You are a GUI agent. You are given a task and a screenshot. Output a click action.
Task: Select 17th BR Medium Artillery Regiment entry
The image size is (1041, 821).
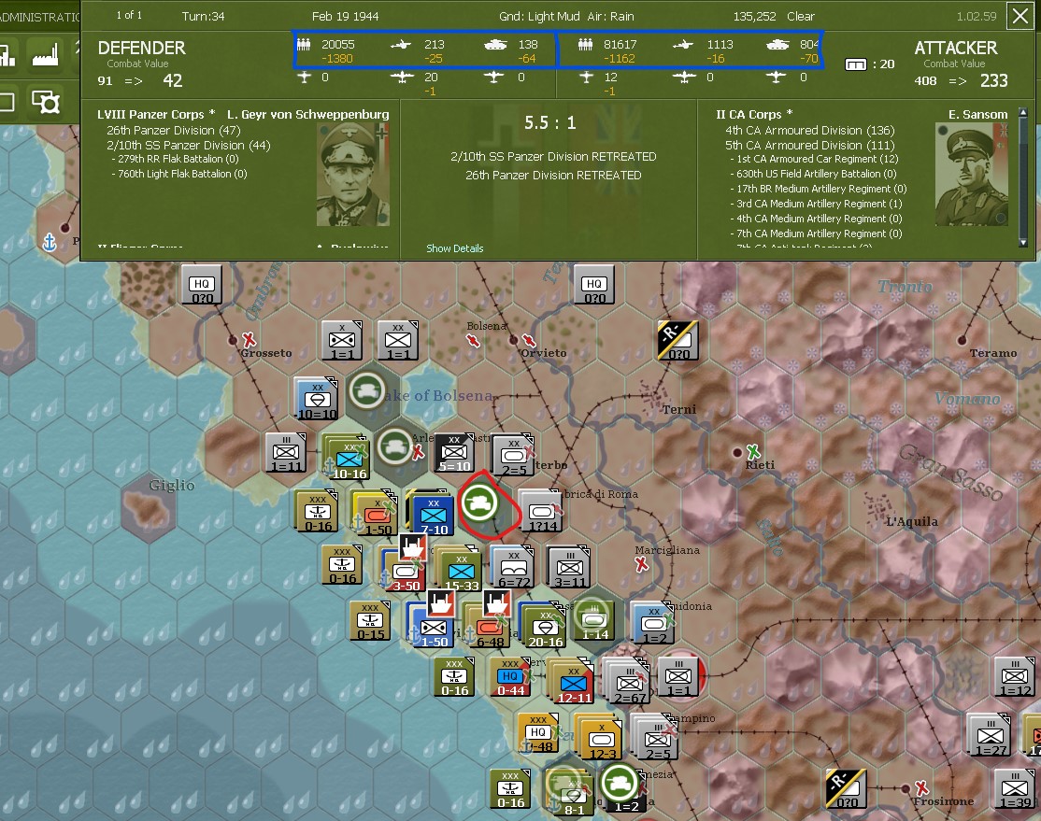tap(818, 189)
